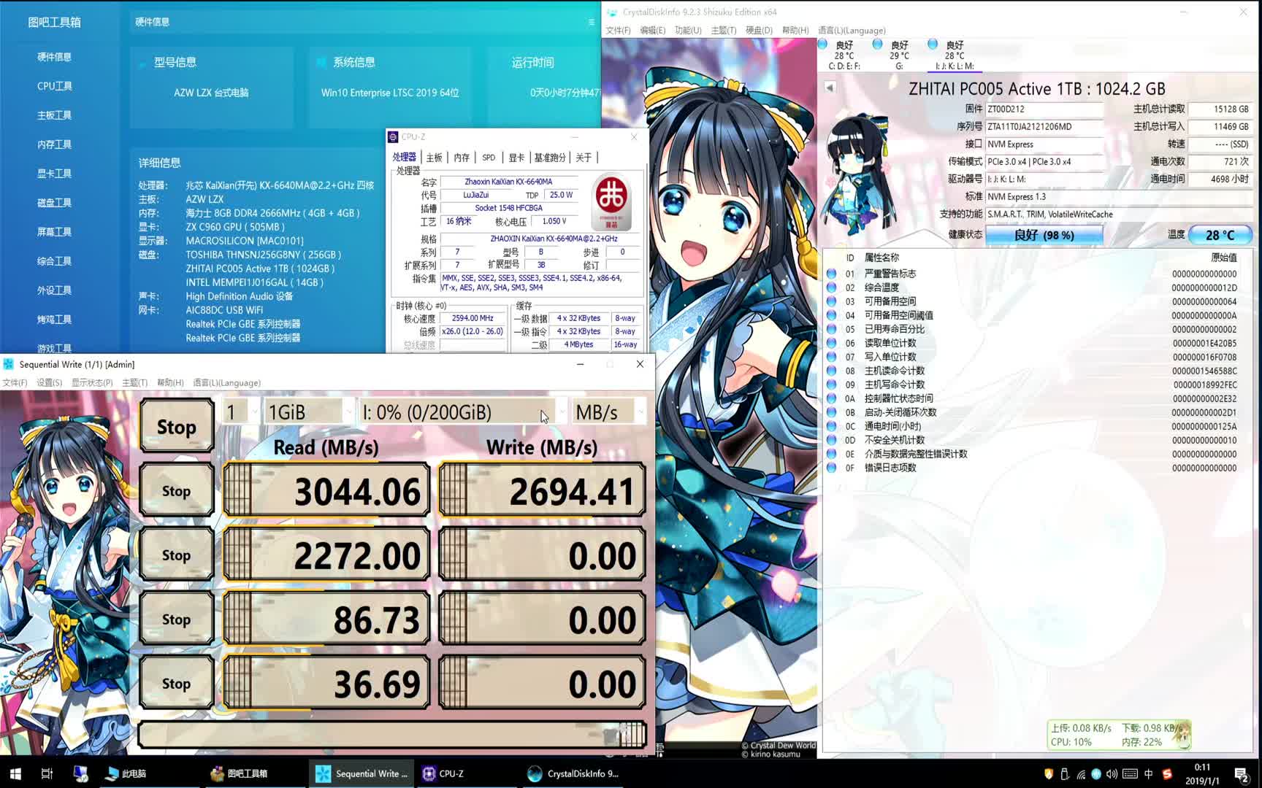
Task: Click the 传输模式 field PCIe 3.0 x4
Action: [x=1044, y=162]
